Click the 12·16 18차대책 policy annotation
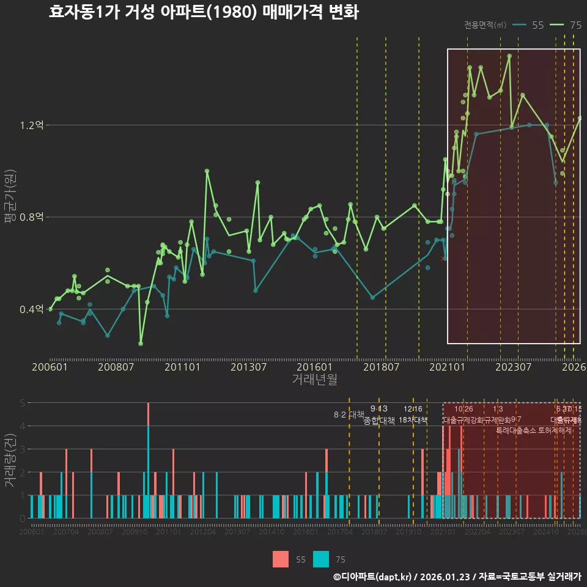The height and width of the screenshot is (587, 587). pos(413,415)
